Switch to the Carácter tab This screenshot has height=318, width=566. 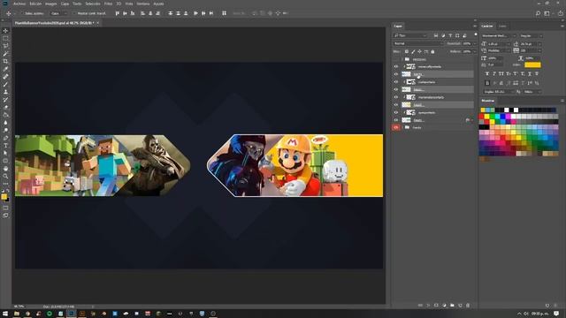[x=487, y=26]
